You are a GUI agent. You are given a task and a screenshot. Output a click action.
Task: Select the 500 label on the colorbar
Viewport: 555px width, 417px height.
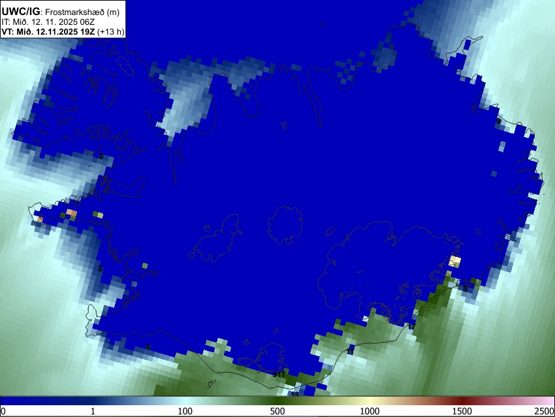coord(277,411)
